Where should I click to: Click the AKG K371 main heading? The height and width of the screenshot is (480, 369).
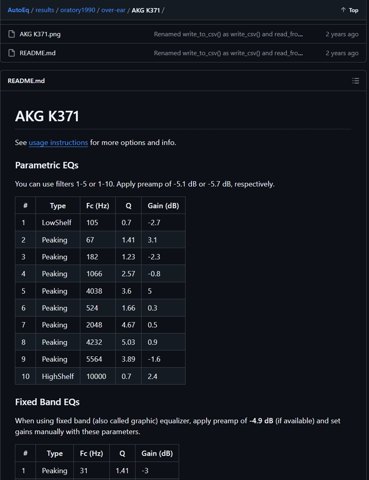(47, 116)
